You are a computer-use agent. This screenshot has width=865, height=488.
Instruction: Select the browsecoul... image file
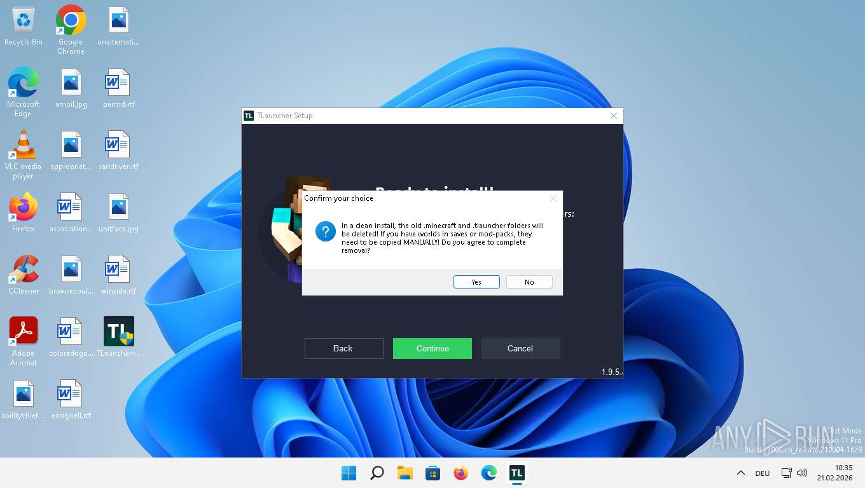click(x=71, y=274)
